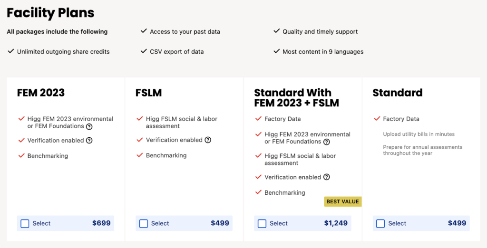Image resolution: width=487 pixels, height=248 pixels.
Task: Click Higg FSLM social & labor assessment in FSLM card
Action: tap(181, 122)
